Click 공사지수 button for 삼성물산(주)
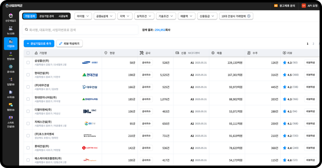 (146, 62)
